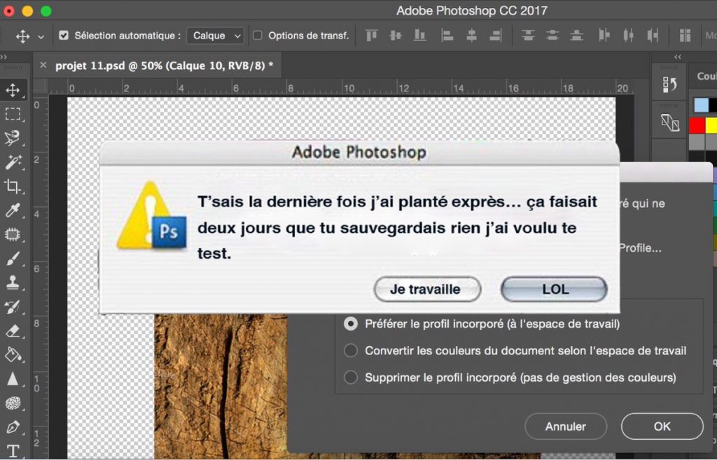
Task: Pick the gray swatch
Action: point(697,141)
